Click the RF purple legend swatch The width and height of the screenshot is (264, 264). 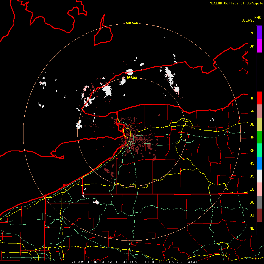(259, 33)
